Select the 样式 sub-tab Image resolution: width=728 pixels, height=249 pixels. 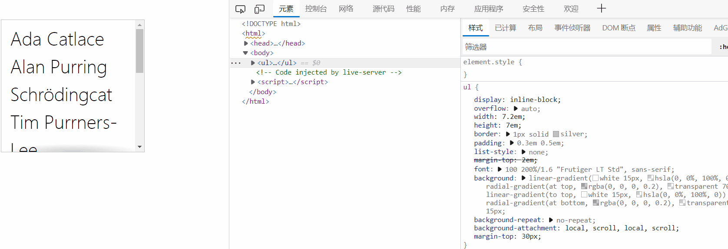point(476,28)
